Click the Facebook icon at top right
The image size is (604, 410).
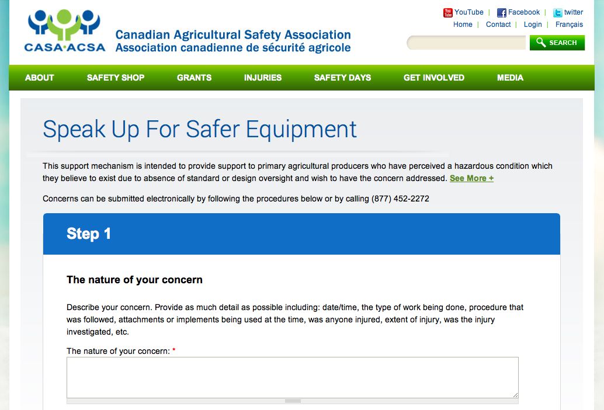pos(501,12)
